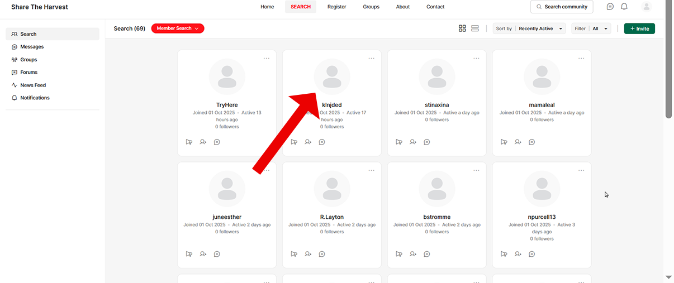Expand the red Member Search dropdown
Viewport: 674px width, 283px height.
pos(178,28)
